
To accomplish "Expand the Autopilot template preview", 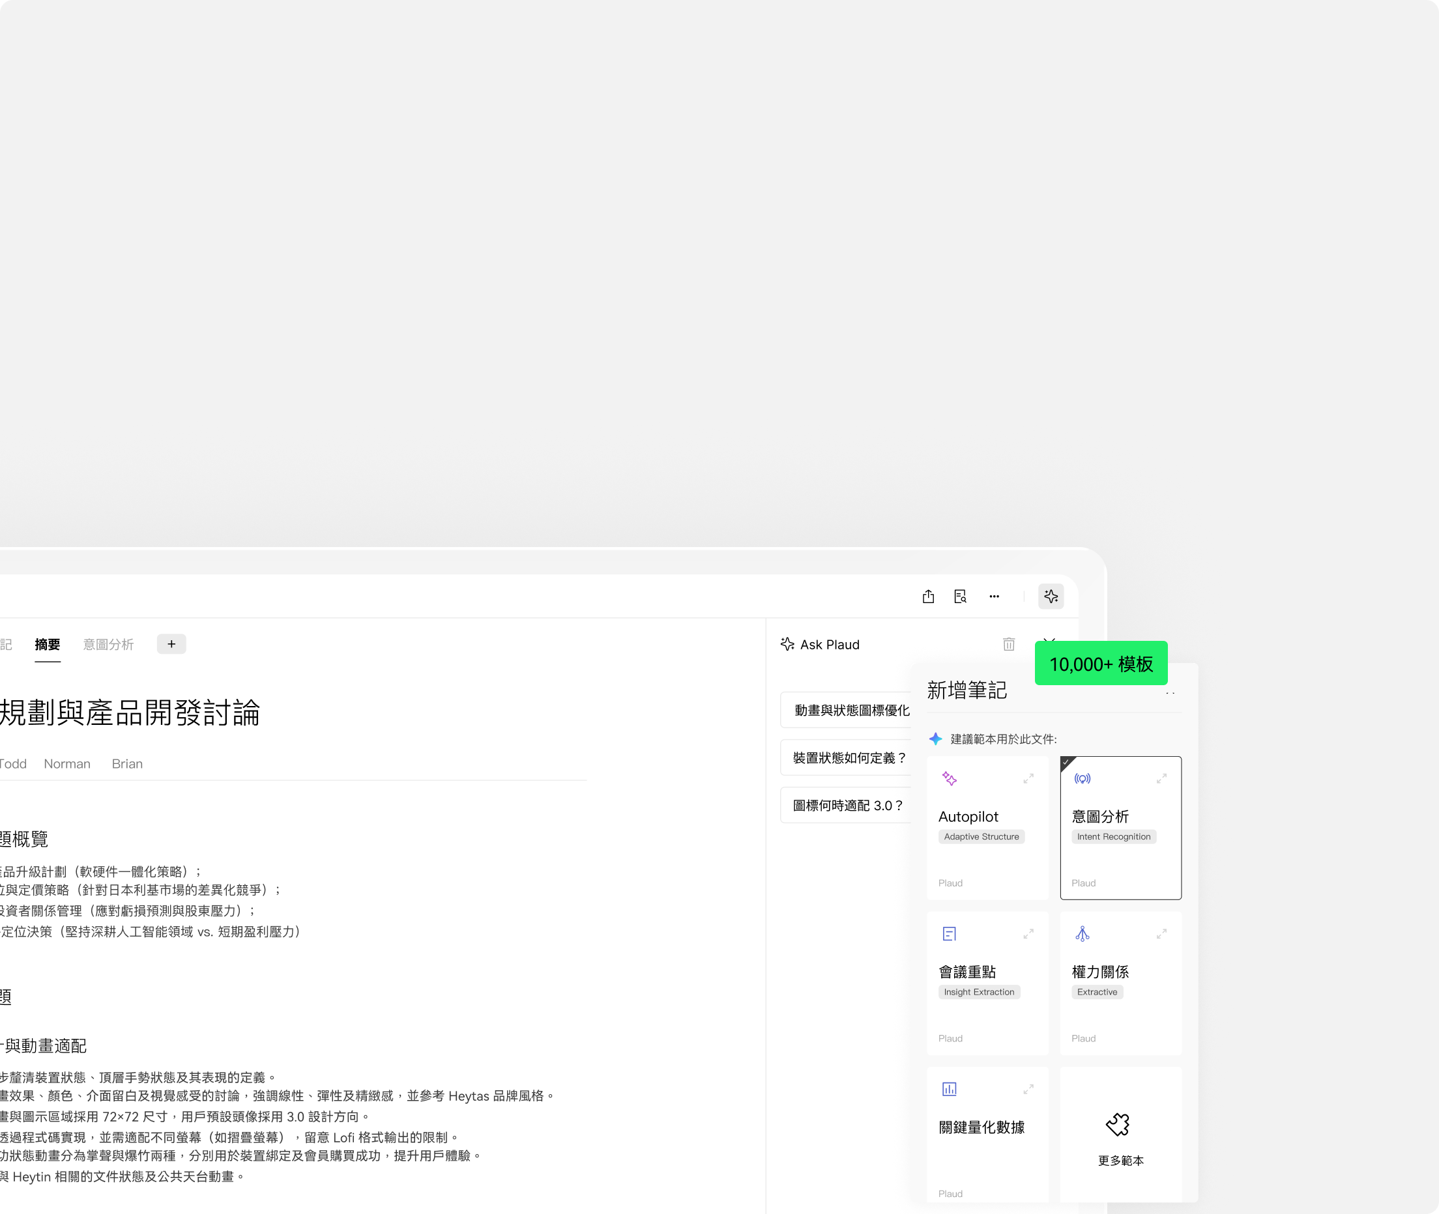I will (1028, 778).
